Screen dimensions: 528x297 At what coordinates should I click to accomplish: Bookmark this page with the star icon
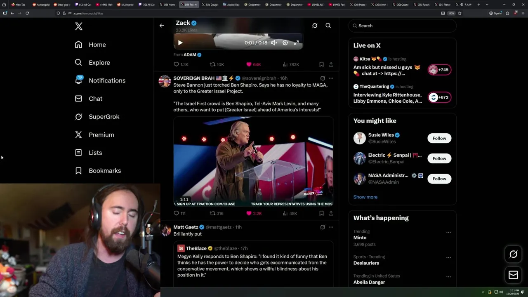point(460,13)
